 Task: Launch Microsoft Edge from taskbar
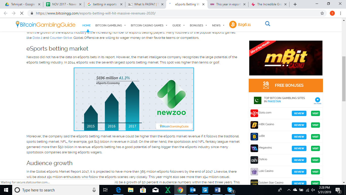click(118, 190)
